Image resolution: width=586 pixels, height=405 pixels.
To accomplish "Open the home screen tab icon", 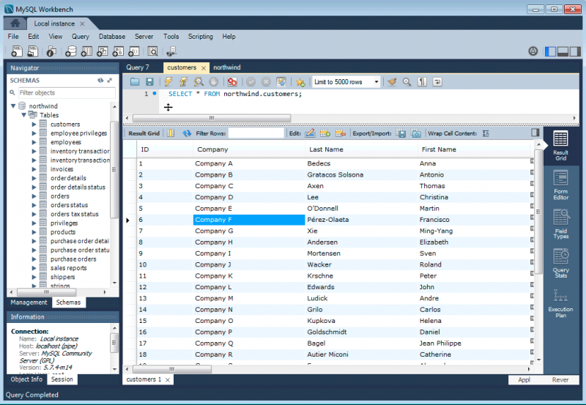I will pos(15,23).
